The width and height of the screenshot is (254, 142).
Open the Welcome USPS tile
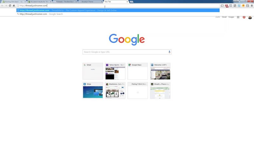point(160,71)
